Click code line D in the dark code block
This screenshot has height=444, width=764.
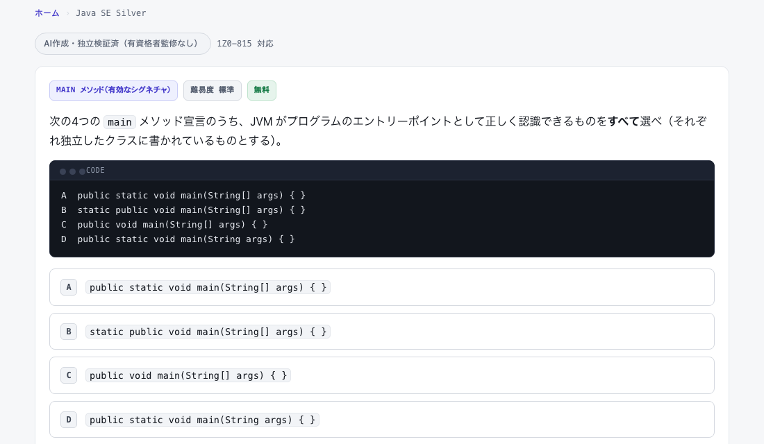point(178,239)
